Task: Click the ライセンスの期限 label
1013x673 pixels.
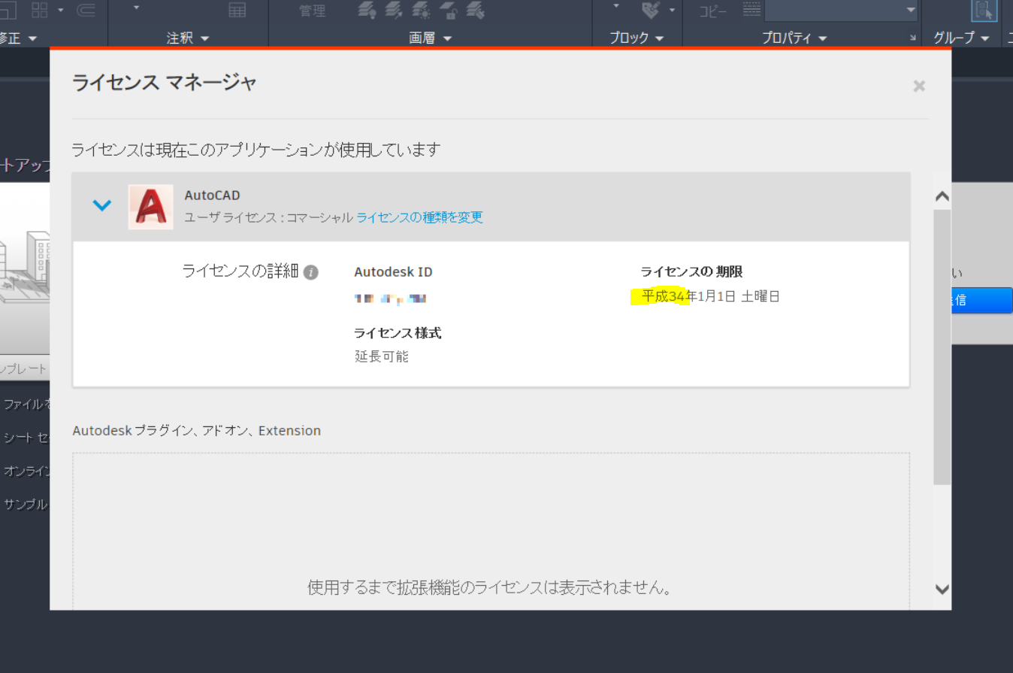Action: [691, 271]
